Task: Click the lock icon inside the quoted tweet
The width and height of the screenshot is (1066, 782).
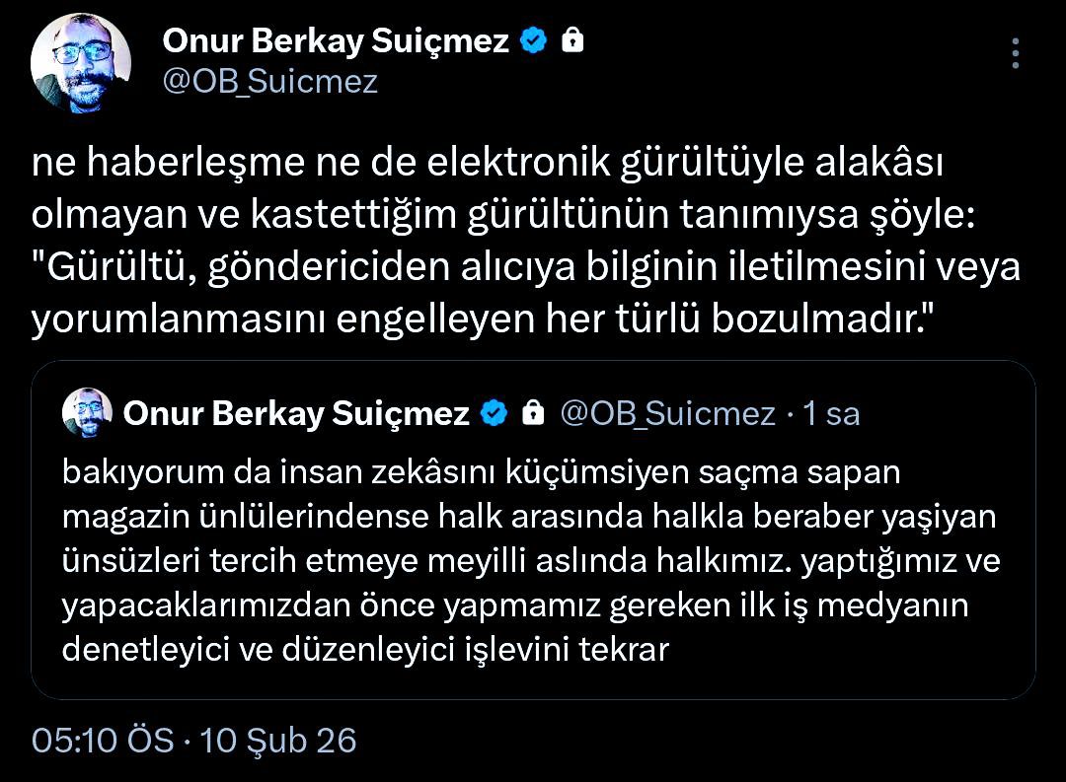Action: 533,414
